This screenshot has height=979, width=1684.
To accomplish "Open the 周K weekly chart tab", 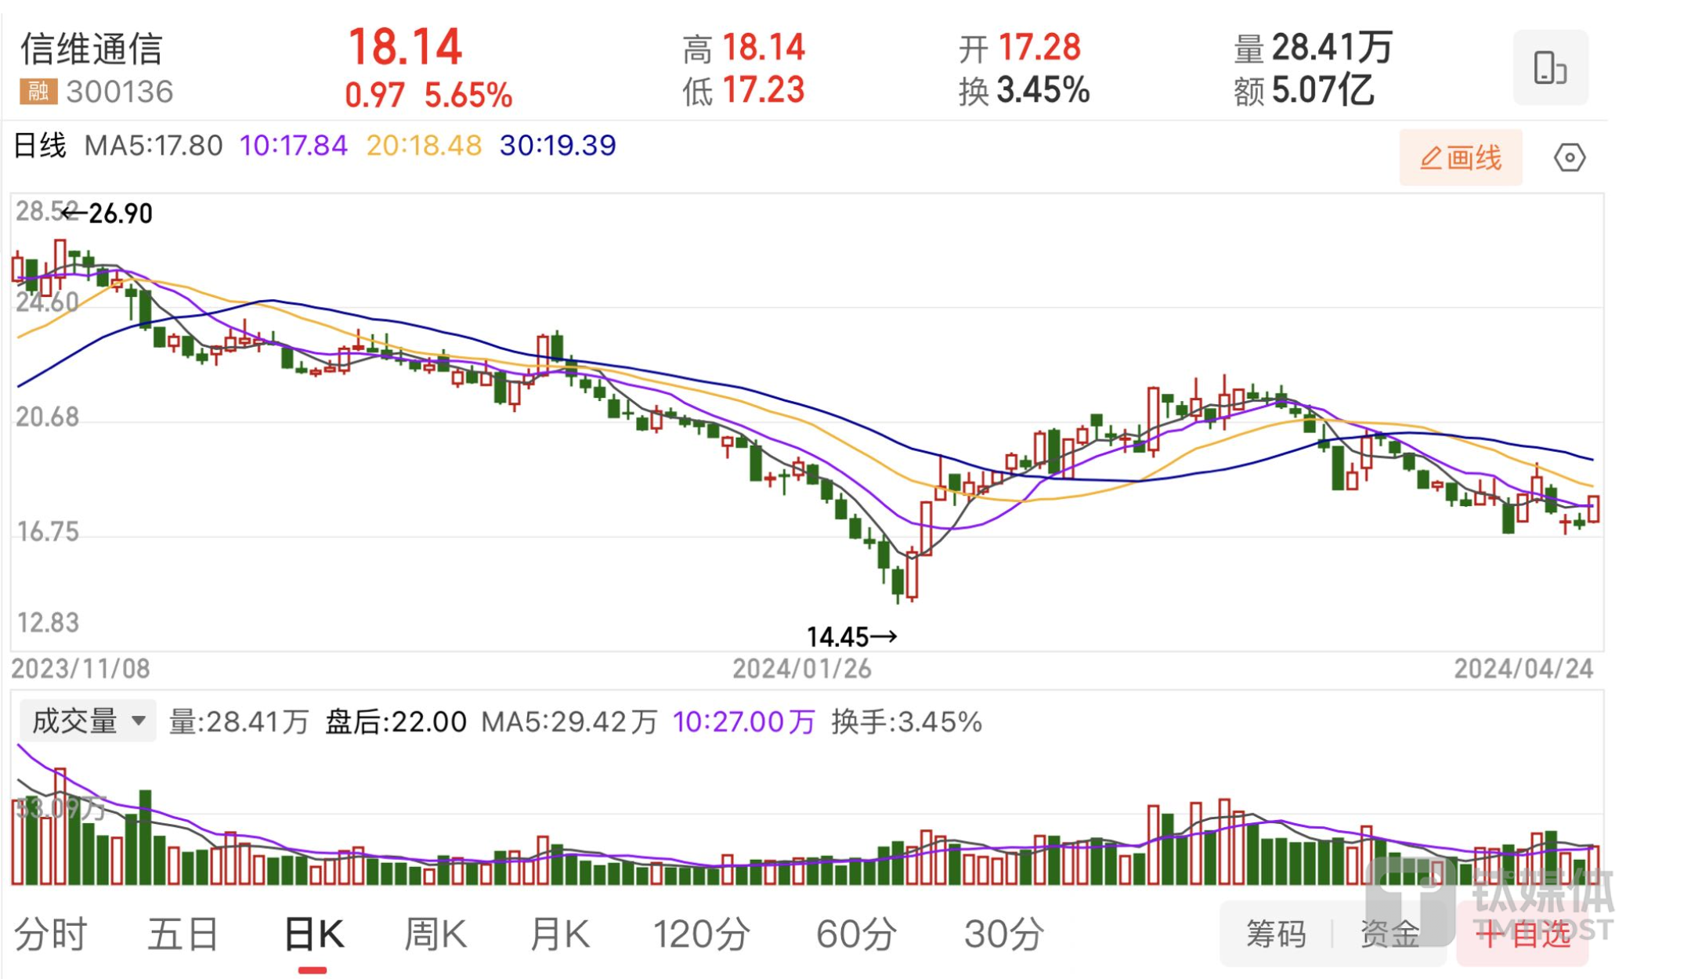I will (x=435, y=934).
